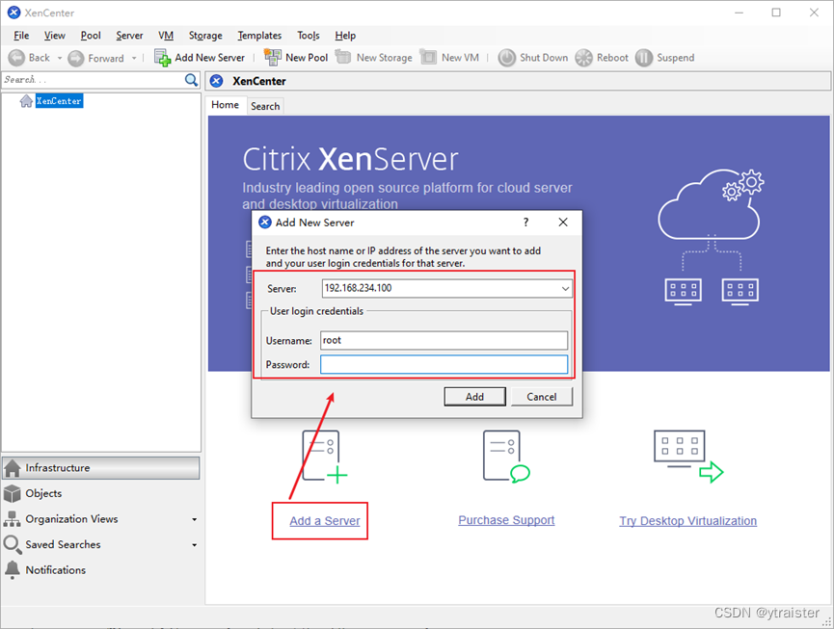Click into the tree Search box
834x629 pixels.
click(x=94, y=80)
